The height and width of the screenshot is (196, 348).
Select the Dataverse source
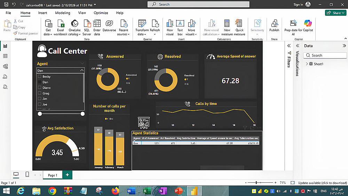(x=109, y=26)
